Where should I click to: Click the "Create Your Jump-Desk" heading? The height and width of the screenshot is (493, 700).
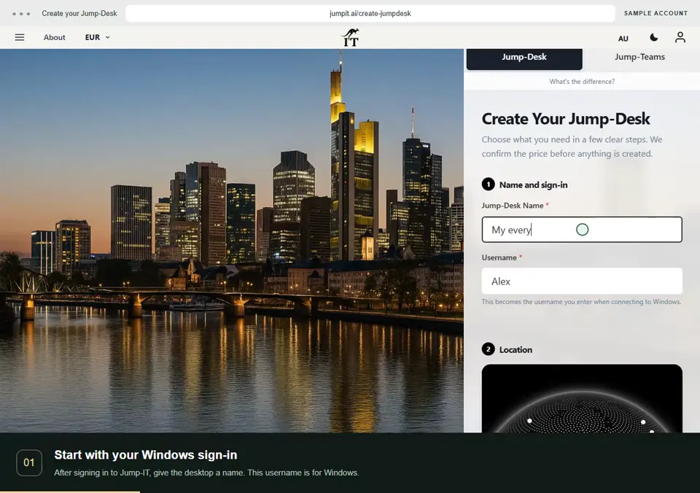click(x=566, y=119)
